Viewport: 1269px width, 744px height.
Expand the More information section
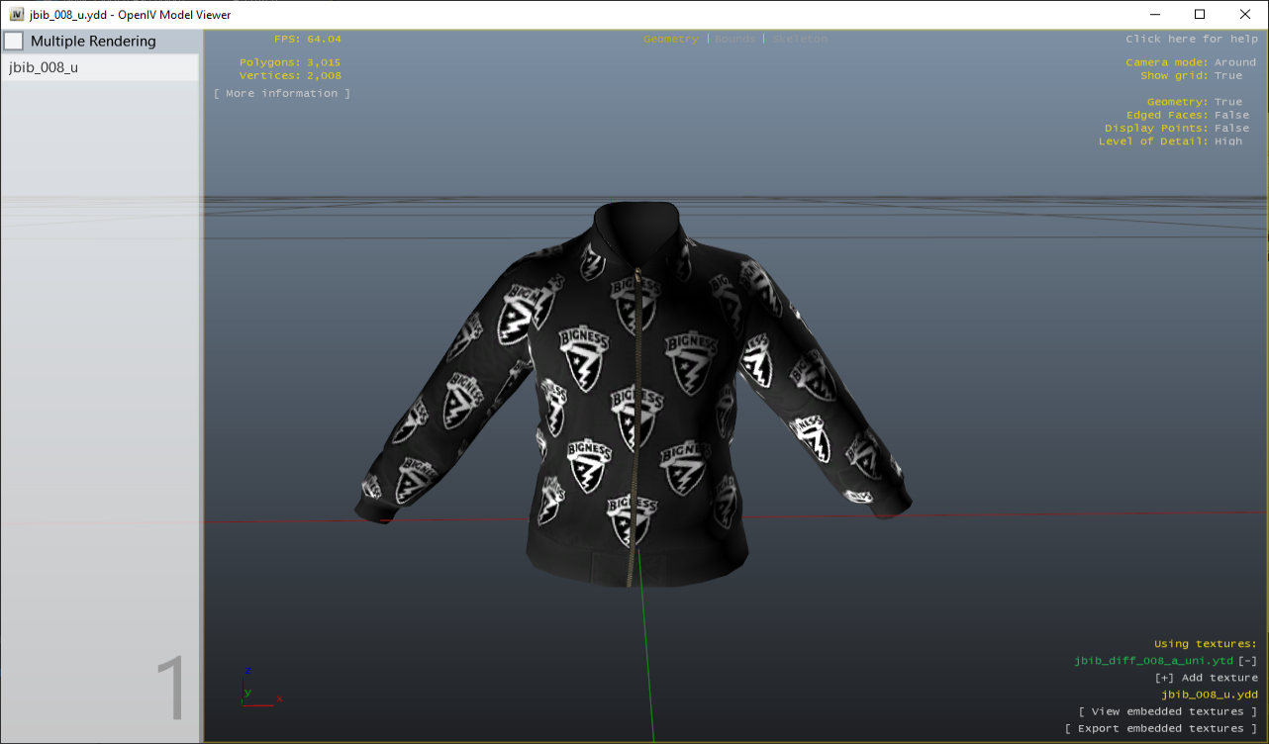(282, 93)
